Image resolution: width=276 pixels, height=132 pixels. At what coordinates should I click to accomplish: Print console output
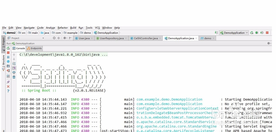tap(14, 73)
